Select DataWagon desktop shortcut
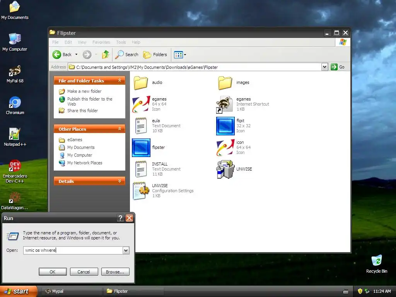 click(15, 201)
